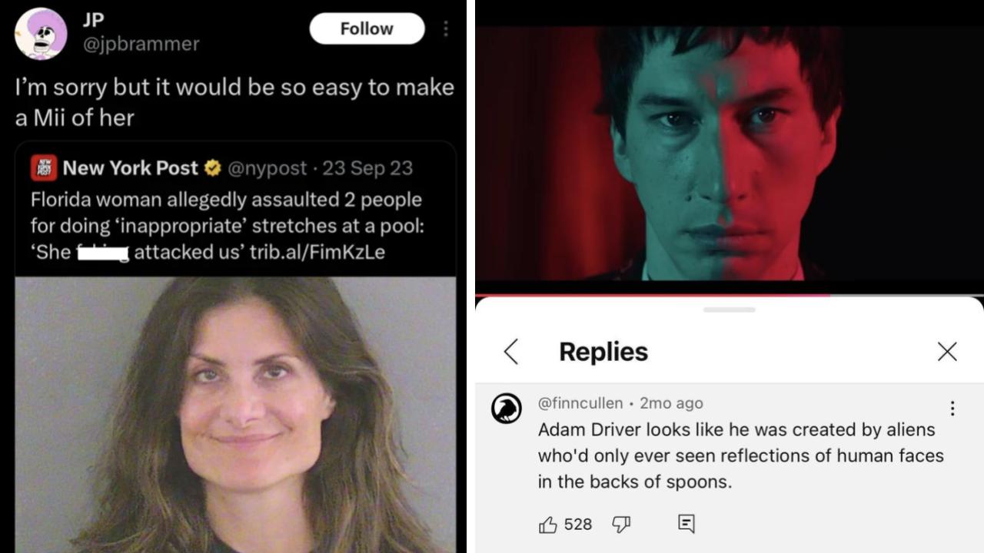Like the @finncullen comment
The width and height of the screenshot is (984, 553).
click(548, 525)
